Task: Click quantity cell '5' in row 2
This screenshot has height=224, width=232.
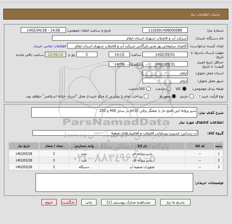Action: tap(54, 160)
